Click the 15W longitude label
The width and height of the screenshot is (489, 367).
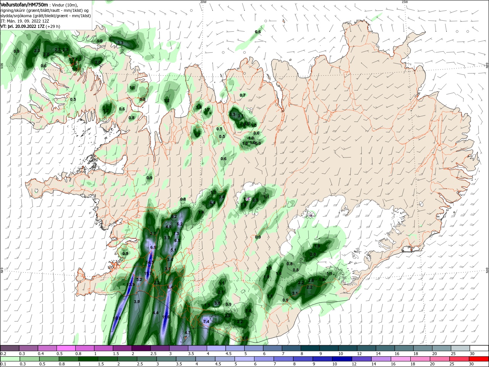click(x=405, y=2)
